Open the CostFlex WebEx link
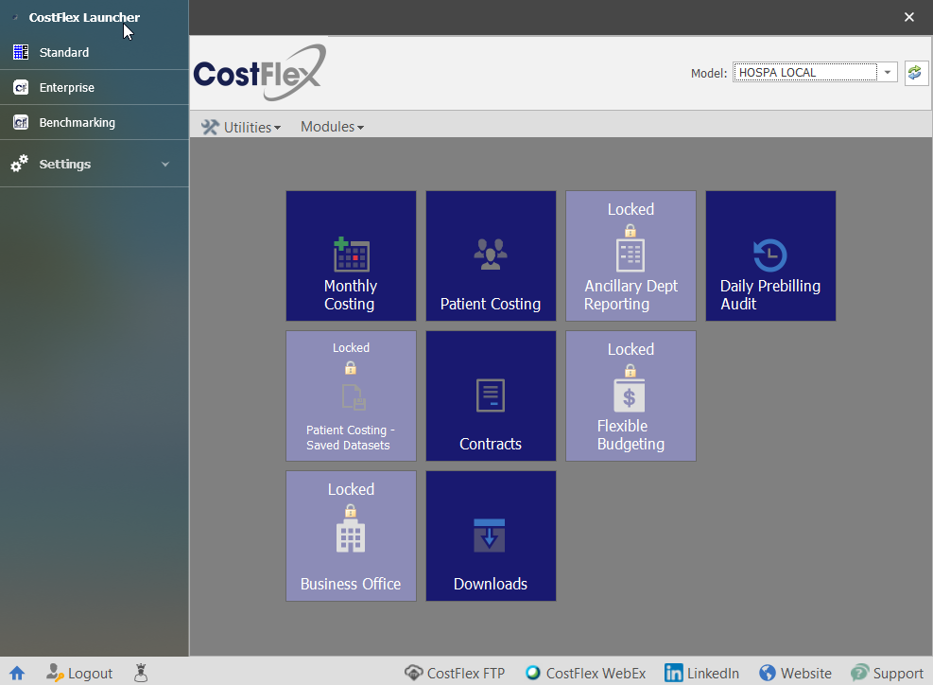Screen dimensions: 933x685 [585, 673]
